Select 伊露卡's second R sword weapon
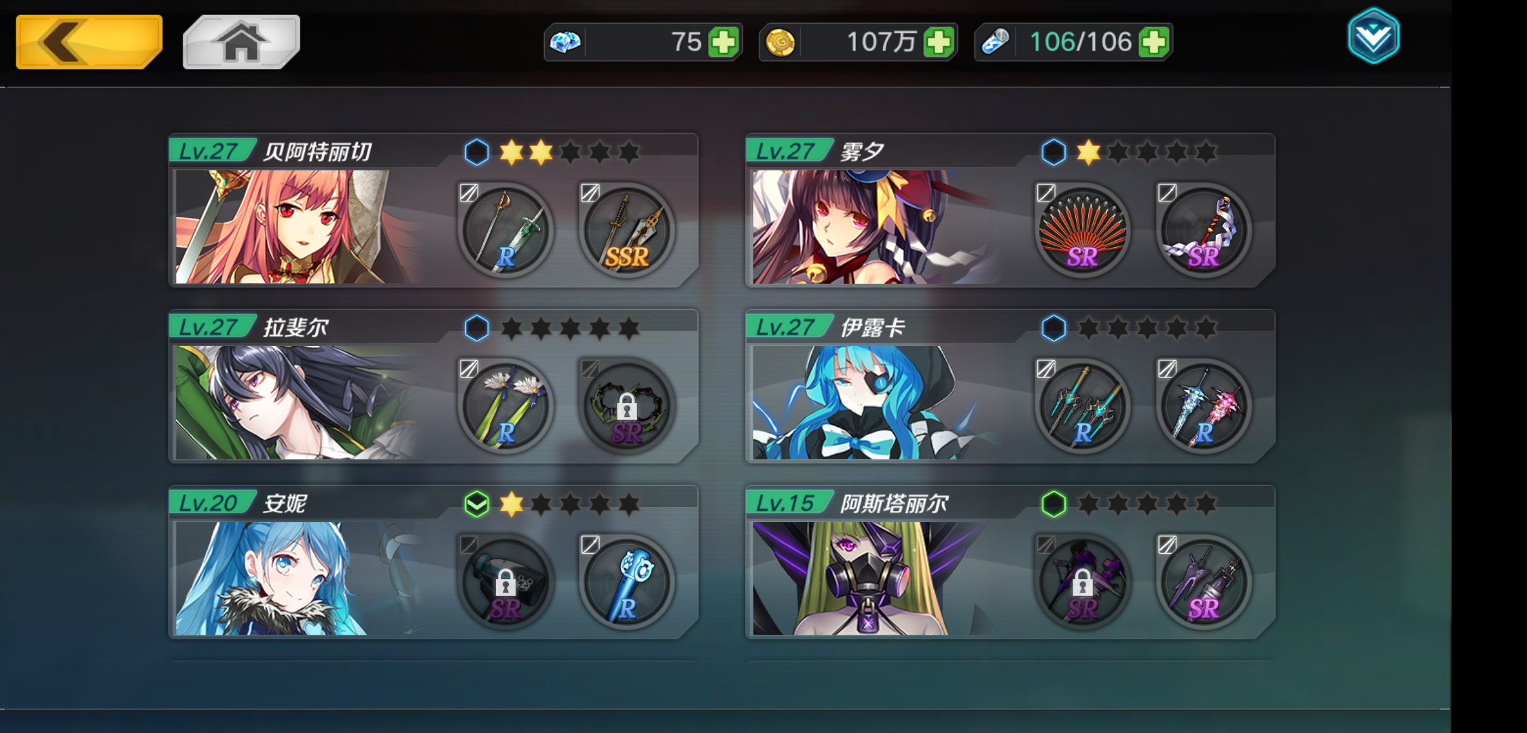Screen dimensions: 1527x733 pyautogui.click(x=1204, y=407)
